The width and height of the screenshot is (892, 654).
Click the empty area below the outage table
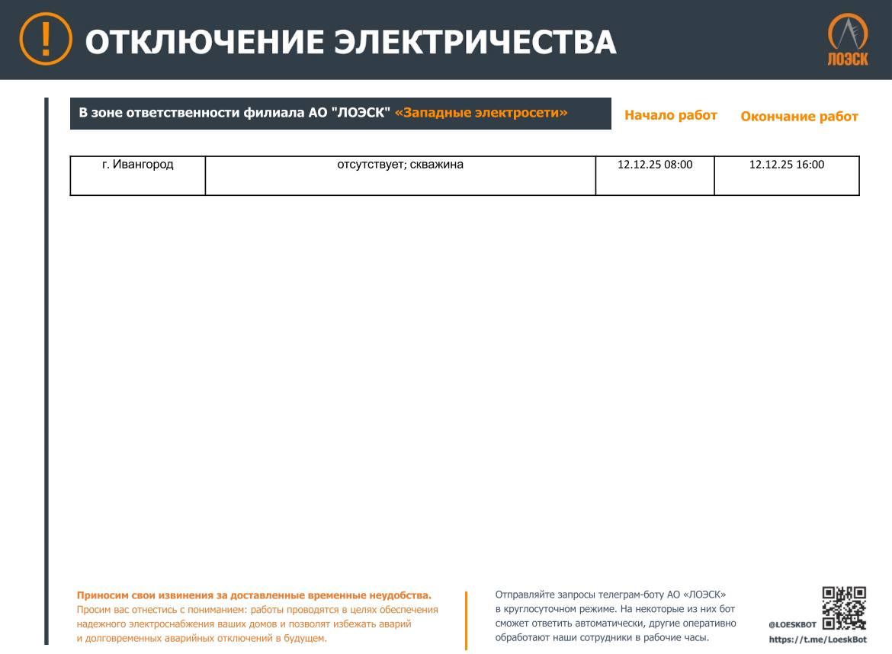pos(457,381)
